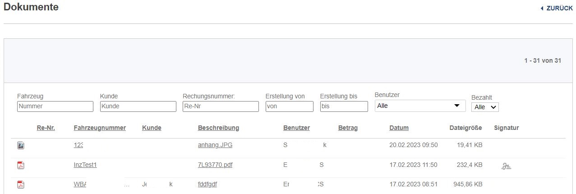This screenshot has width=576, height=194.
Task: Open the 7L93770.pdf document link
Action: 215,165
